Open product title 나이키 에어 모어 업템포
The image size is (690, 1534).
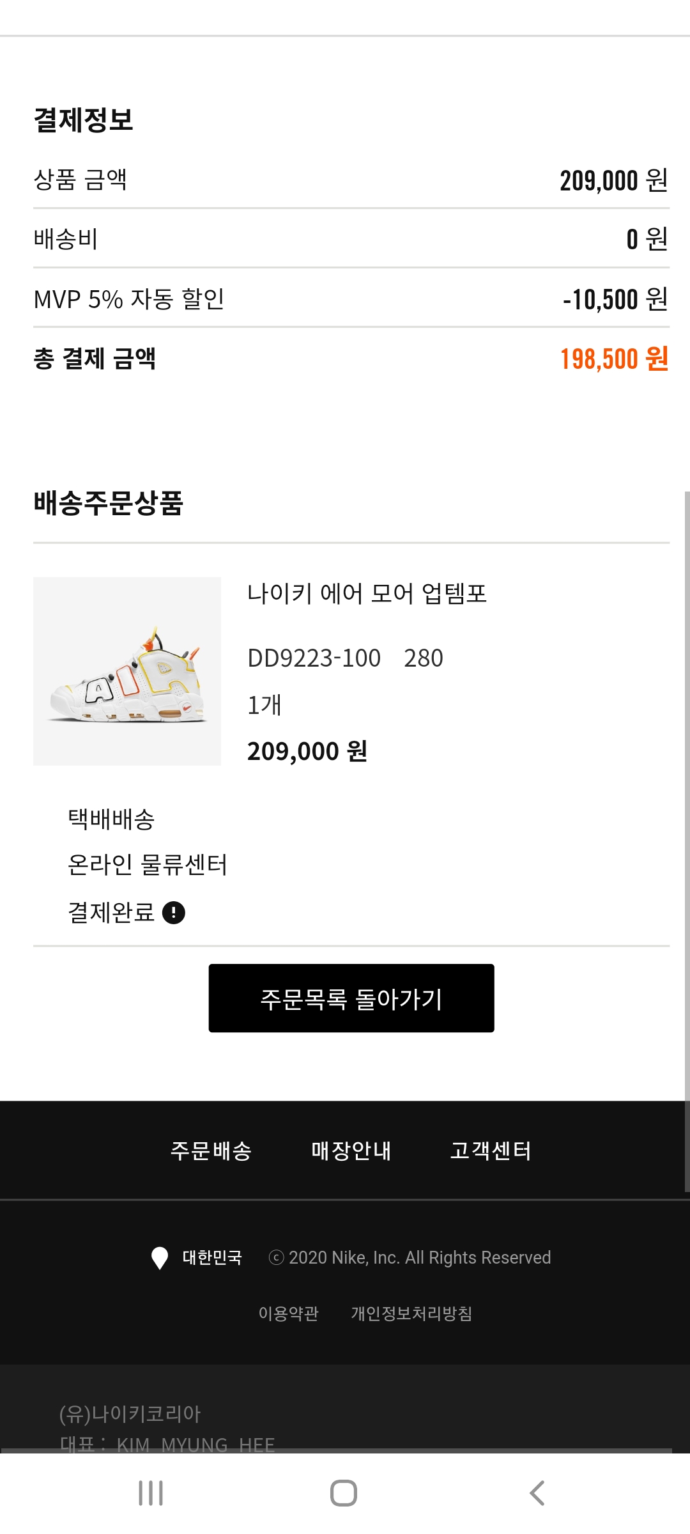click(367, 594)
